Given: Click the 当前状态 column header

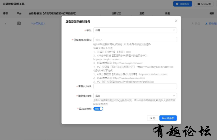Looking at the screenshot, I should coord(116,13).
